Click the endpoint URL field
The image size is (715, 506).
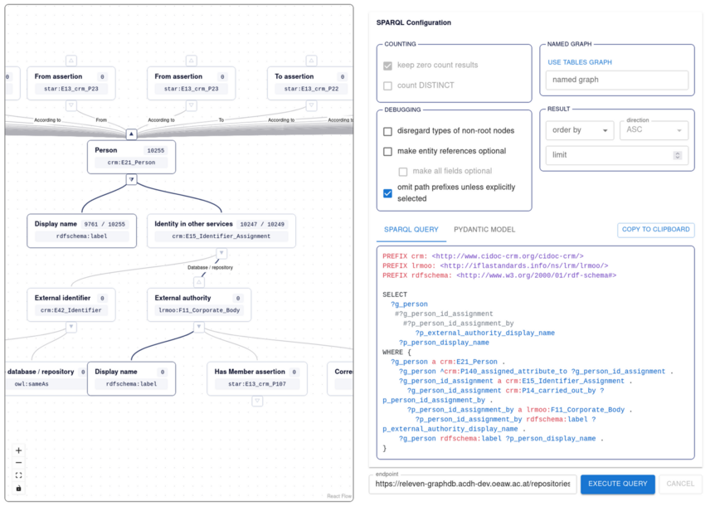pos(473,484)
